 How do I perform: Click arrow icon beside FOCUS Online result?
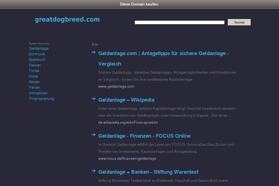(x=93, y=135)
